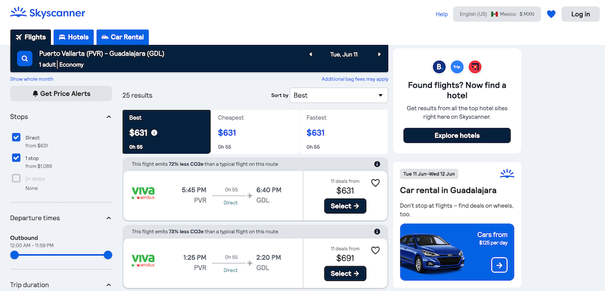
Task: Click Car rental in Guadalajara heading
Action: (448, 190)
